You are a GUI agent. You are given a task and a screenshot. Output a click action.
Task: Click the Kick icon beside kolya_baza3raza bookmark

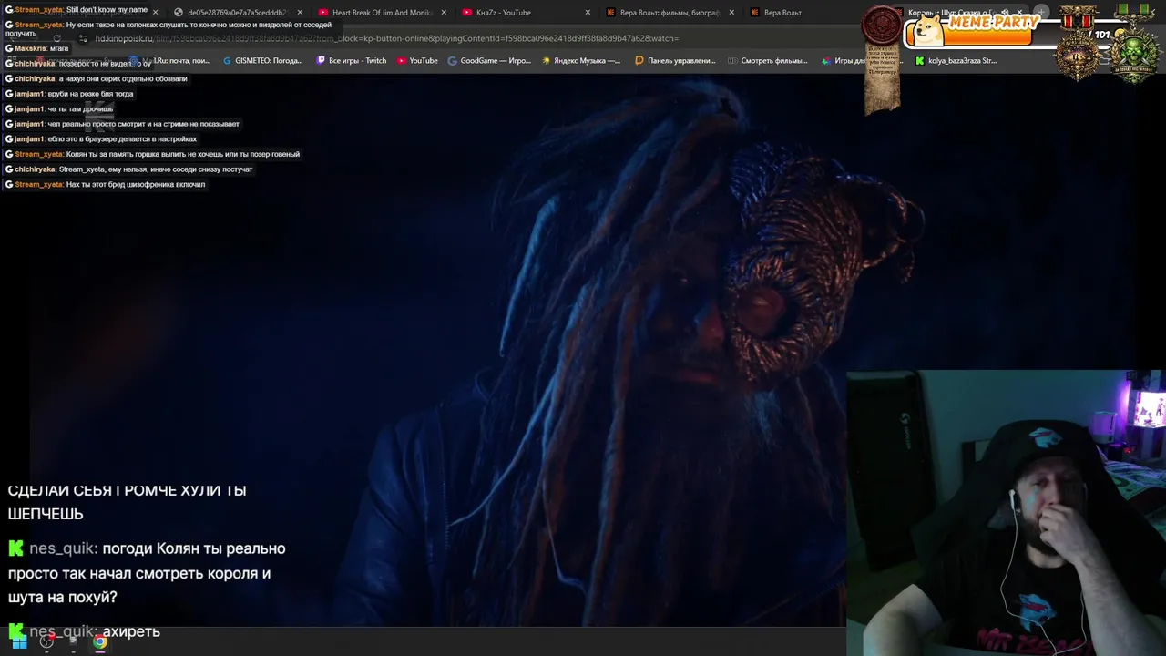[919, 61]
